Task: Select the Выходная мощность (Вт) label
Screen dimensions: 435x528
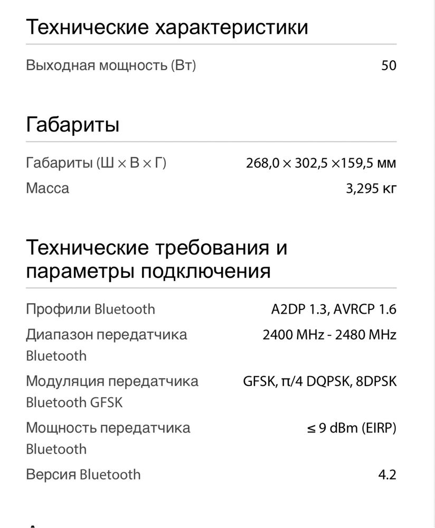Action: pos(111,65)
